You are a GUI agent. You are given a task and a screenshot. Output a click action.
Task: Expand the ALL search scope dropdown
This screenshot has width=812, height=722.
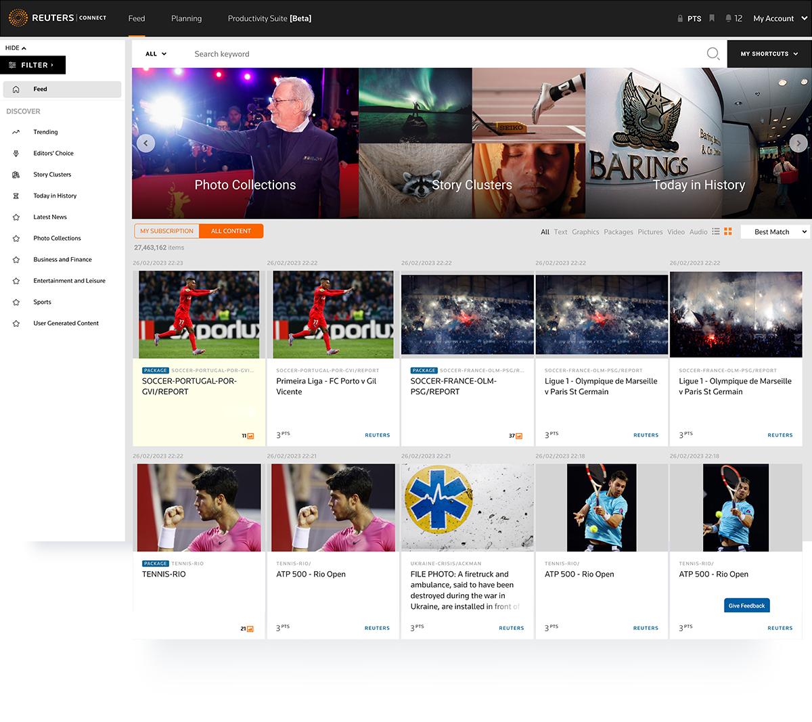pyautogui.click(x=155, y=53)
